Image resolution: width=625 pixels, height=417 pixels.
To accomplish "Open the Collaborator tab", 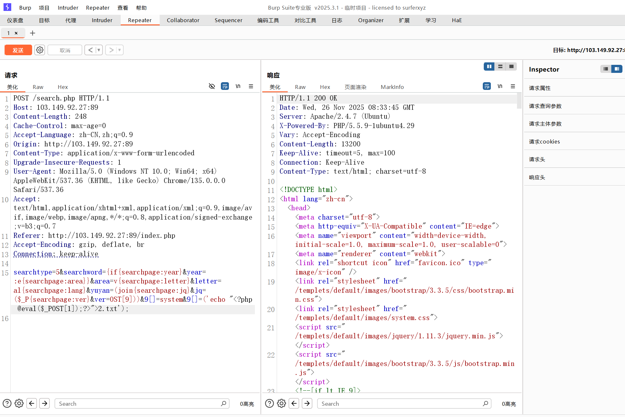I will pos(183,20).
